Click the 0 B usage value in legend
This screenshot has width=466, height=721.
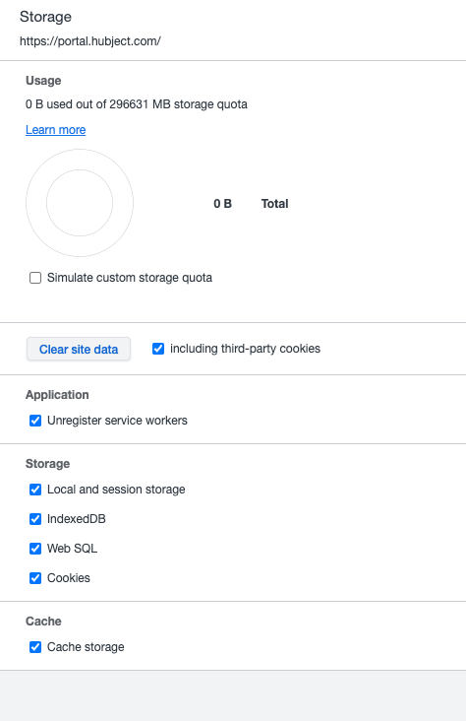coord(222,204)
